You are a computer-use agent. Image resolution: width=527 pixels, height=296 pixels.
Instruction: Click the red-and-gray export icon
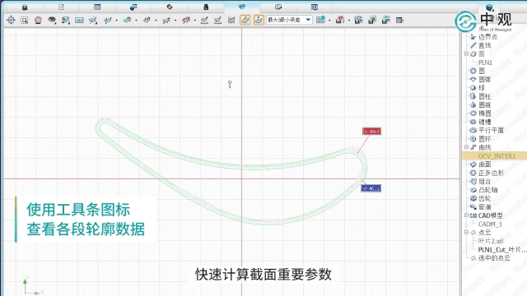click(340, 20)
